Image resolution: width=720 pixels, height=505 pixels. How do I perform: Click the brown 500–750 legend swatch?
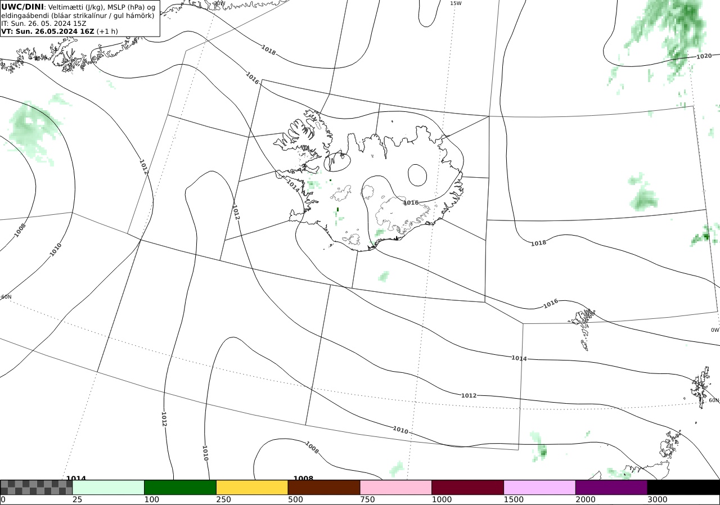324,487
